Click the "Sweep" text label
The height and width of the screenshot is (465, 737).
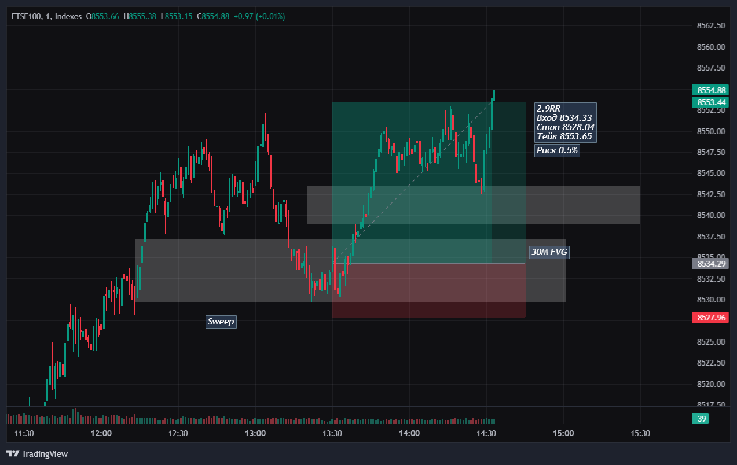(x=221, y=322)
